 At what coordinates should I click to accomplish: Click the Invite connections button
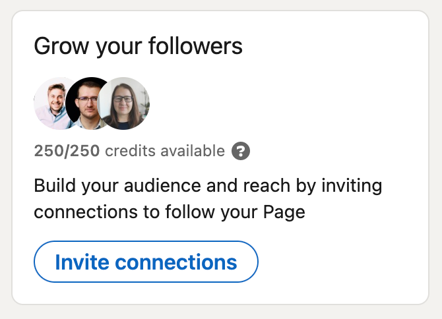(x=146, y=262)
